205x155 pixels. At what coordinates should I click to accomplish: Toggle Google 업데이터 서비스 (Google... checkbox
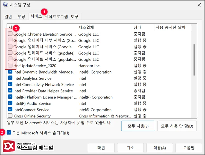tap(10, 46)
